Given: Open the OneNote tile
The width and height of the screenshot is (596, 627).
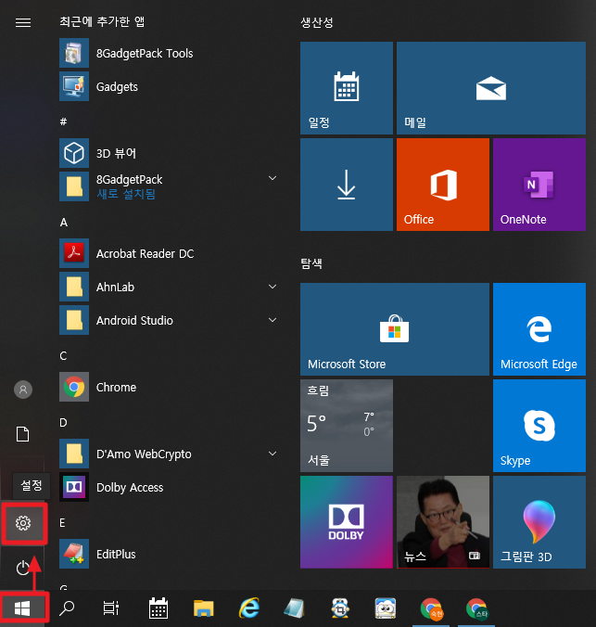Looking at the screenshot, I should click(x=539, y=185).
